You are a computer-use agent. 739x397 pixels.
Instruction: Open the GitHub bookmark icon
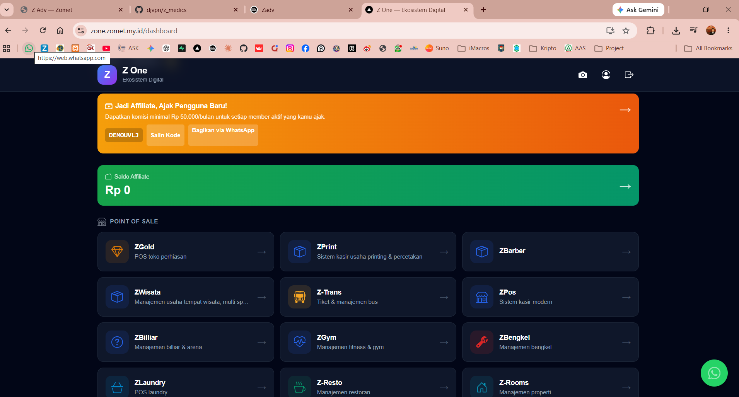pyautogui.click(x=244, y=48)
